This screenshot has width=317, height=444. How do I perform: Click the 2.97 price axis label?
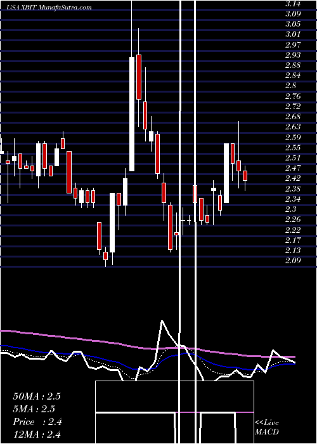point(293,45)
